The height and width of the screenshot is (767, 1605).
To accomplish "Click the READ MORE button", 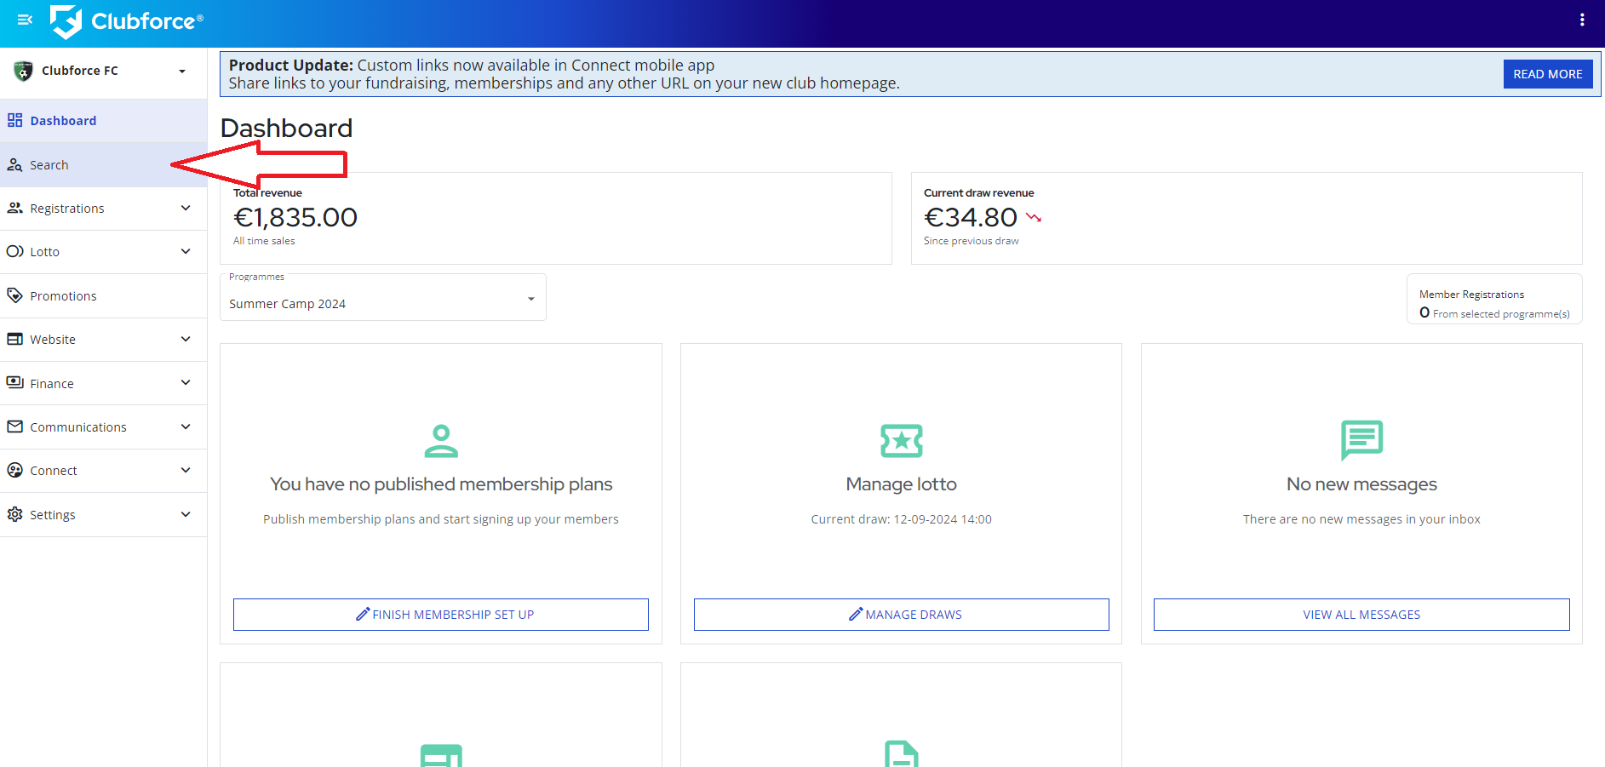I will [1547, 74].
